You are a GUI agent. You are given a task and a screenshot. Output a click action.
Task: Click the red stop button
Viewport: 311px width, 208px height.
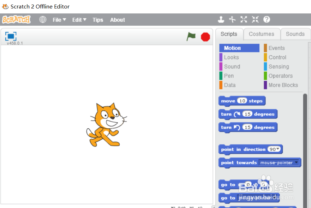coord(205,37)
